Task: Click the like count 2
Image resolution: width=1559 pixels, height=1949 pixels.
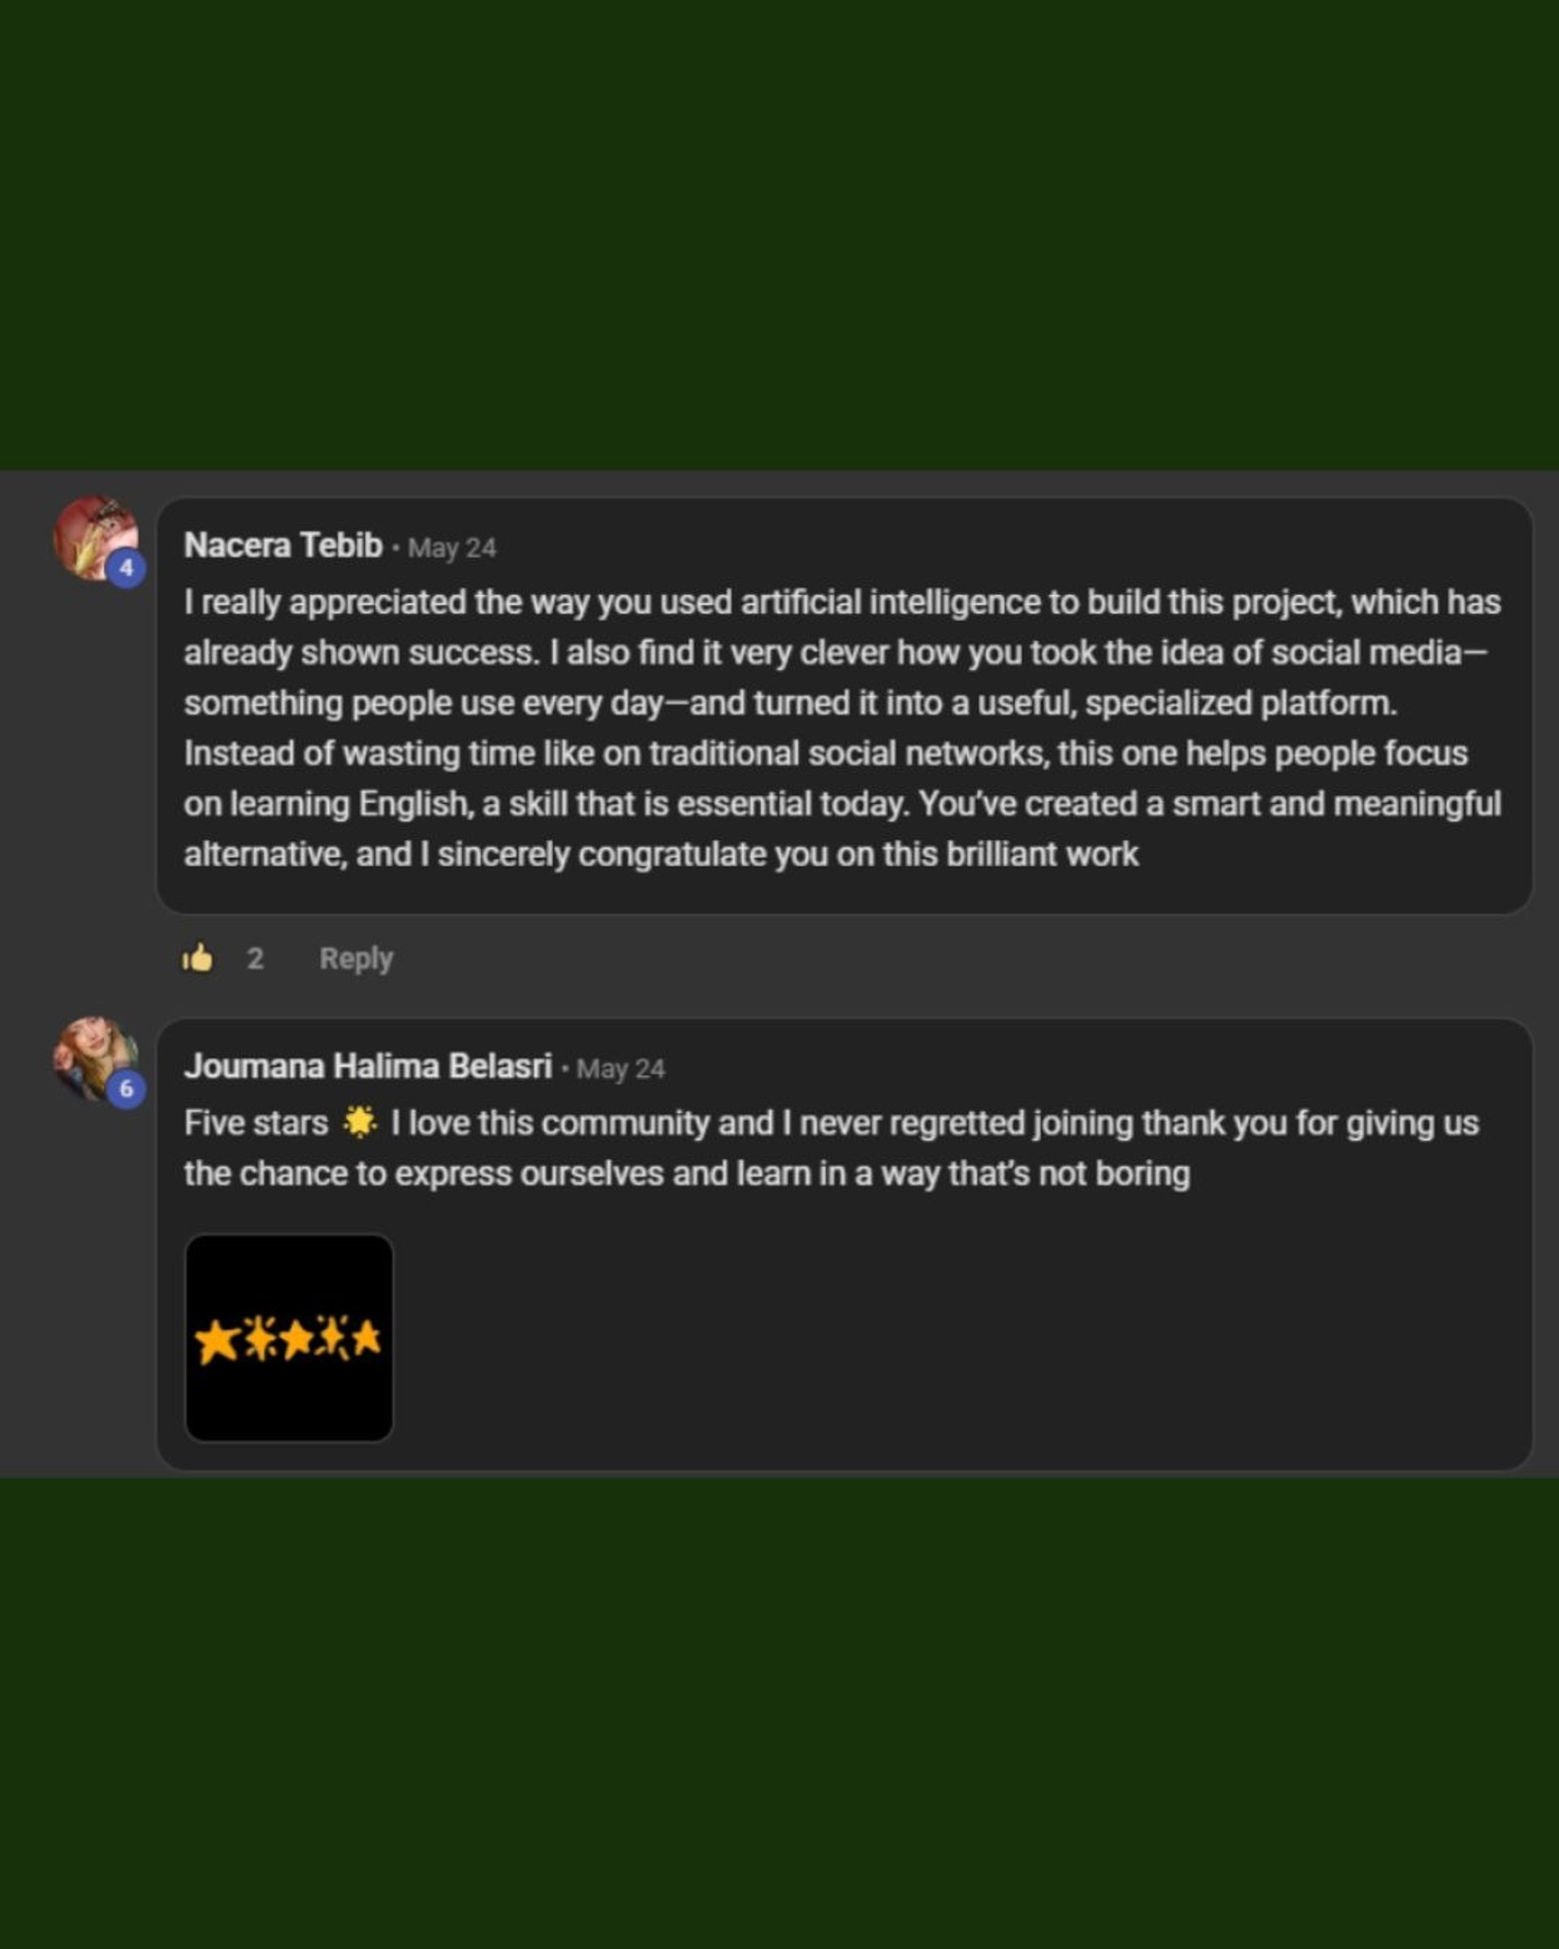Action: 256,958
